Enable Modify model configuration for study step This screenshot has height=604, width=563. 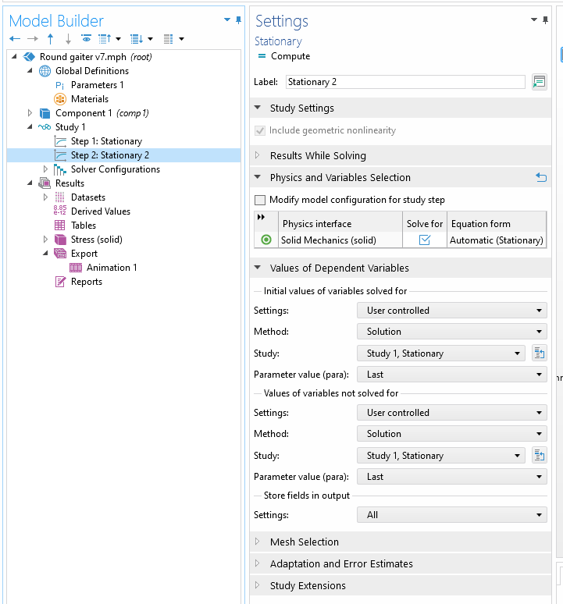[261, 201]
